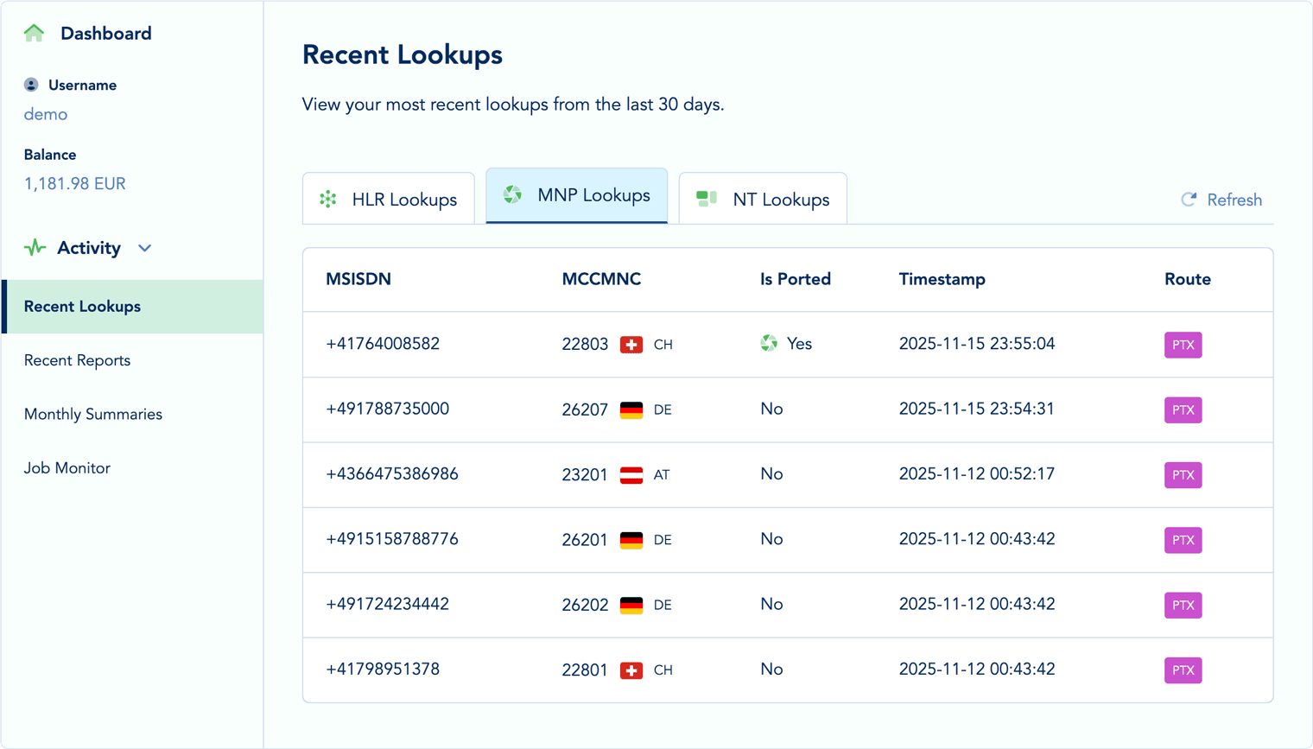Click the user avatar icon next to Username
Image resolution: width=1313 pixels, height=749 pixels.
click(x=31, y=85)
